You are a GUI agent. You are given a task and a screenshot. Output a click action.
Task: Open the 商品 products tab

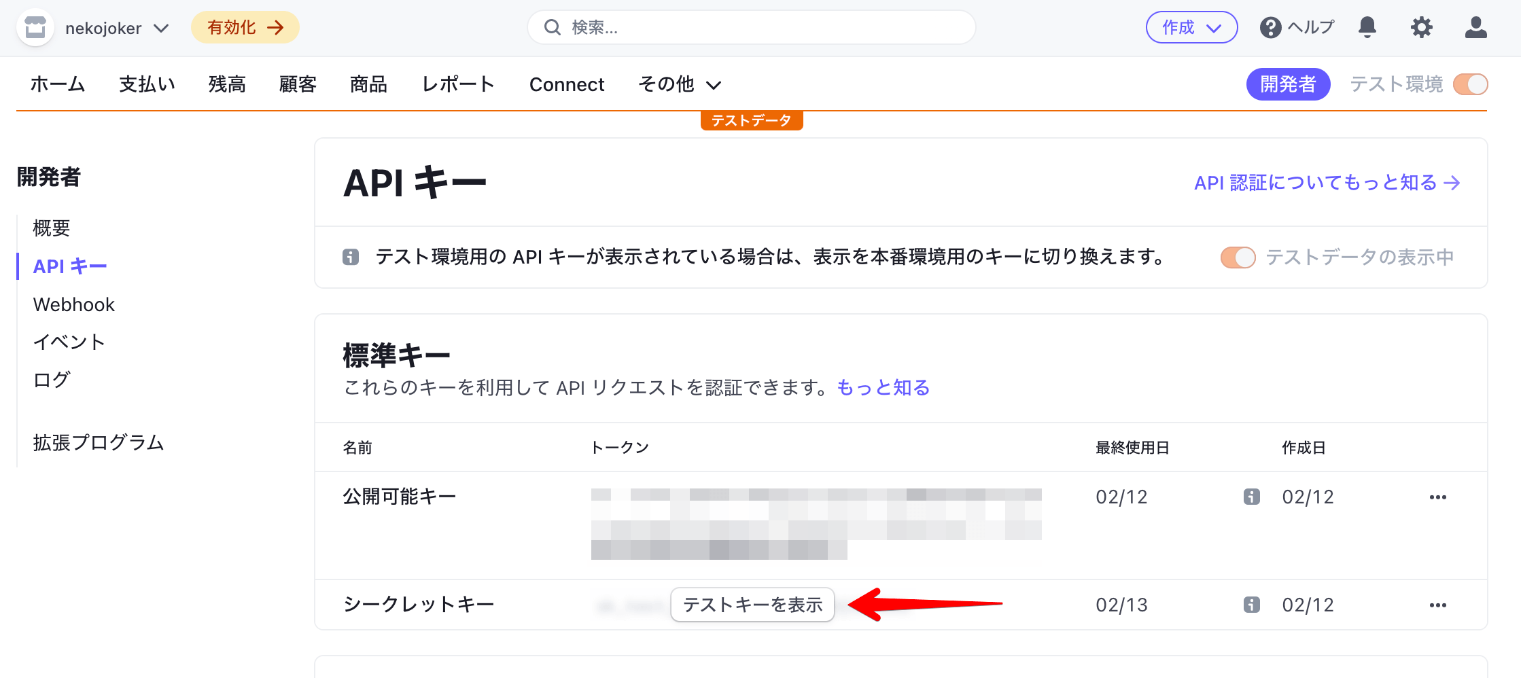[368, 84]
